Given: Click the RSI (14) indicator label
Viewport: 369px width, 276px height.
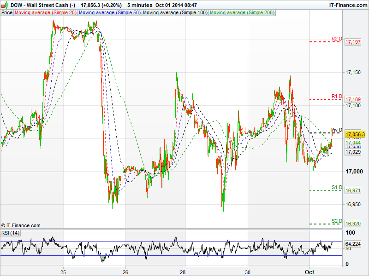Looking at the screenshot, I should [x=10, y=233].
